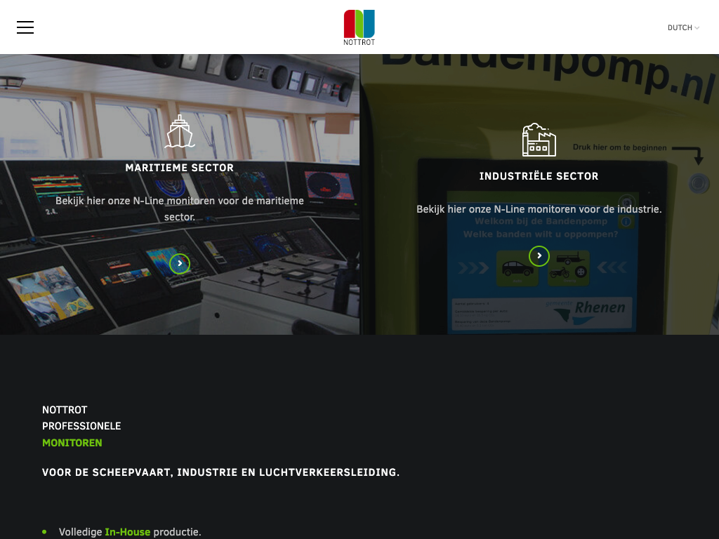The width and height of the screenshot is (719, 539).
Task: Click the factory icon above Industriële Sector
Action: pos(539,140)
